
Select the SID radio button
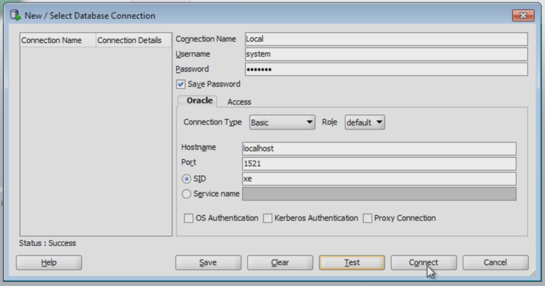point(186,179)
